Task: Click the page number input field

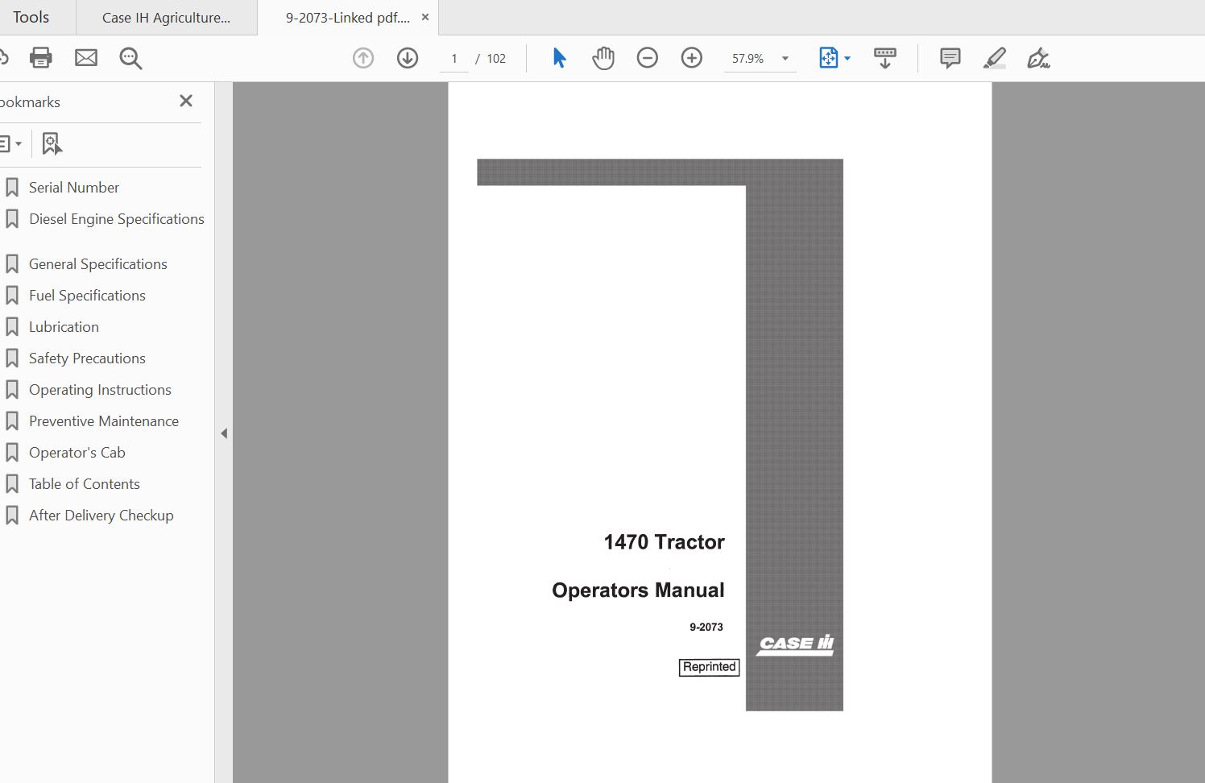Action: click(454, 59)
